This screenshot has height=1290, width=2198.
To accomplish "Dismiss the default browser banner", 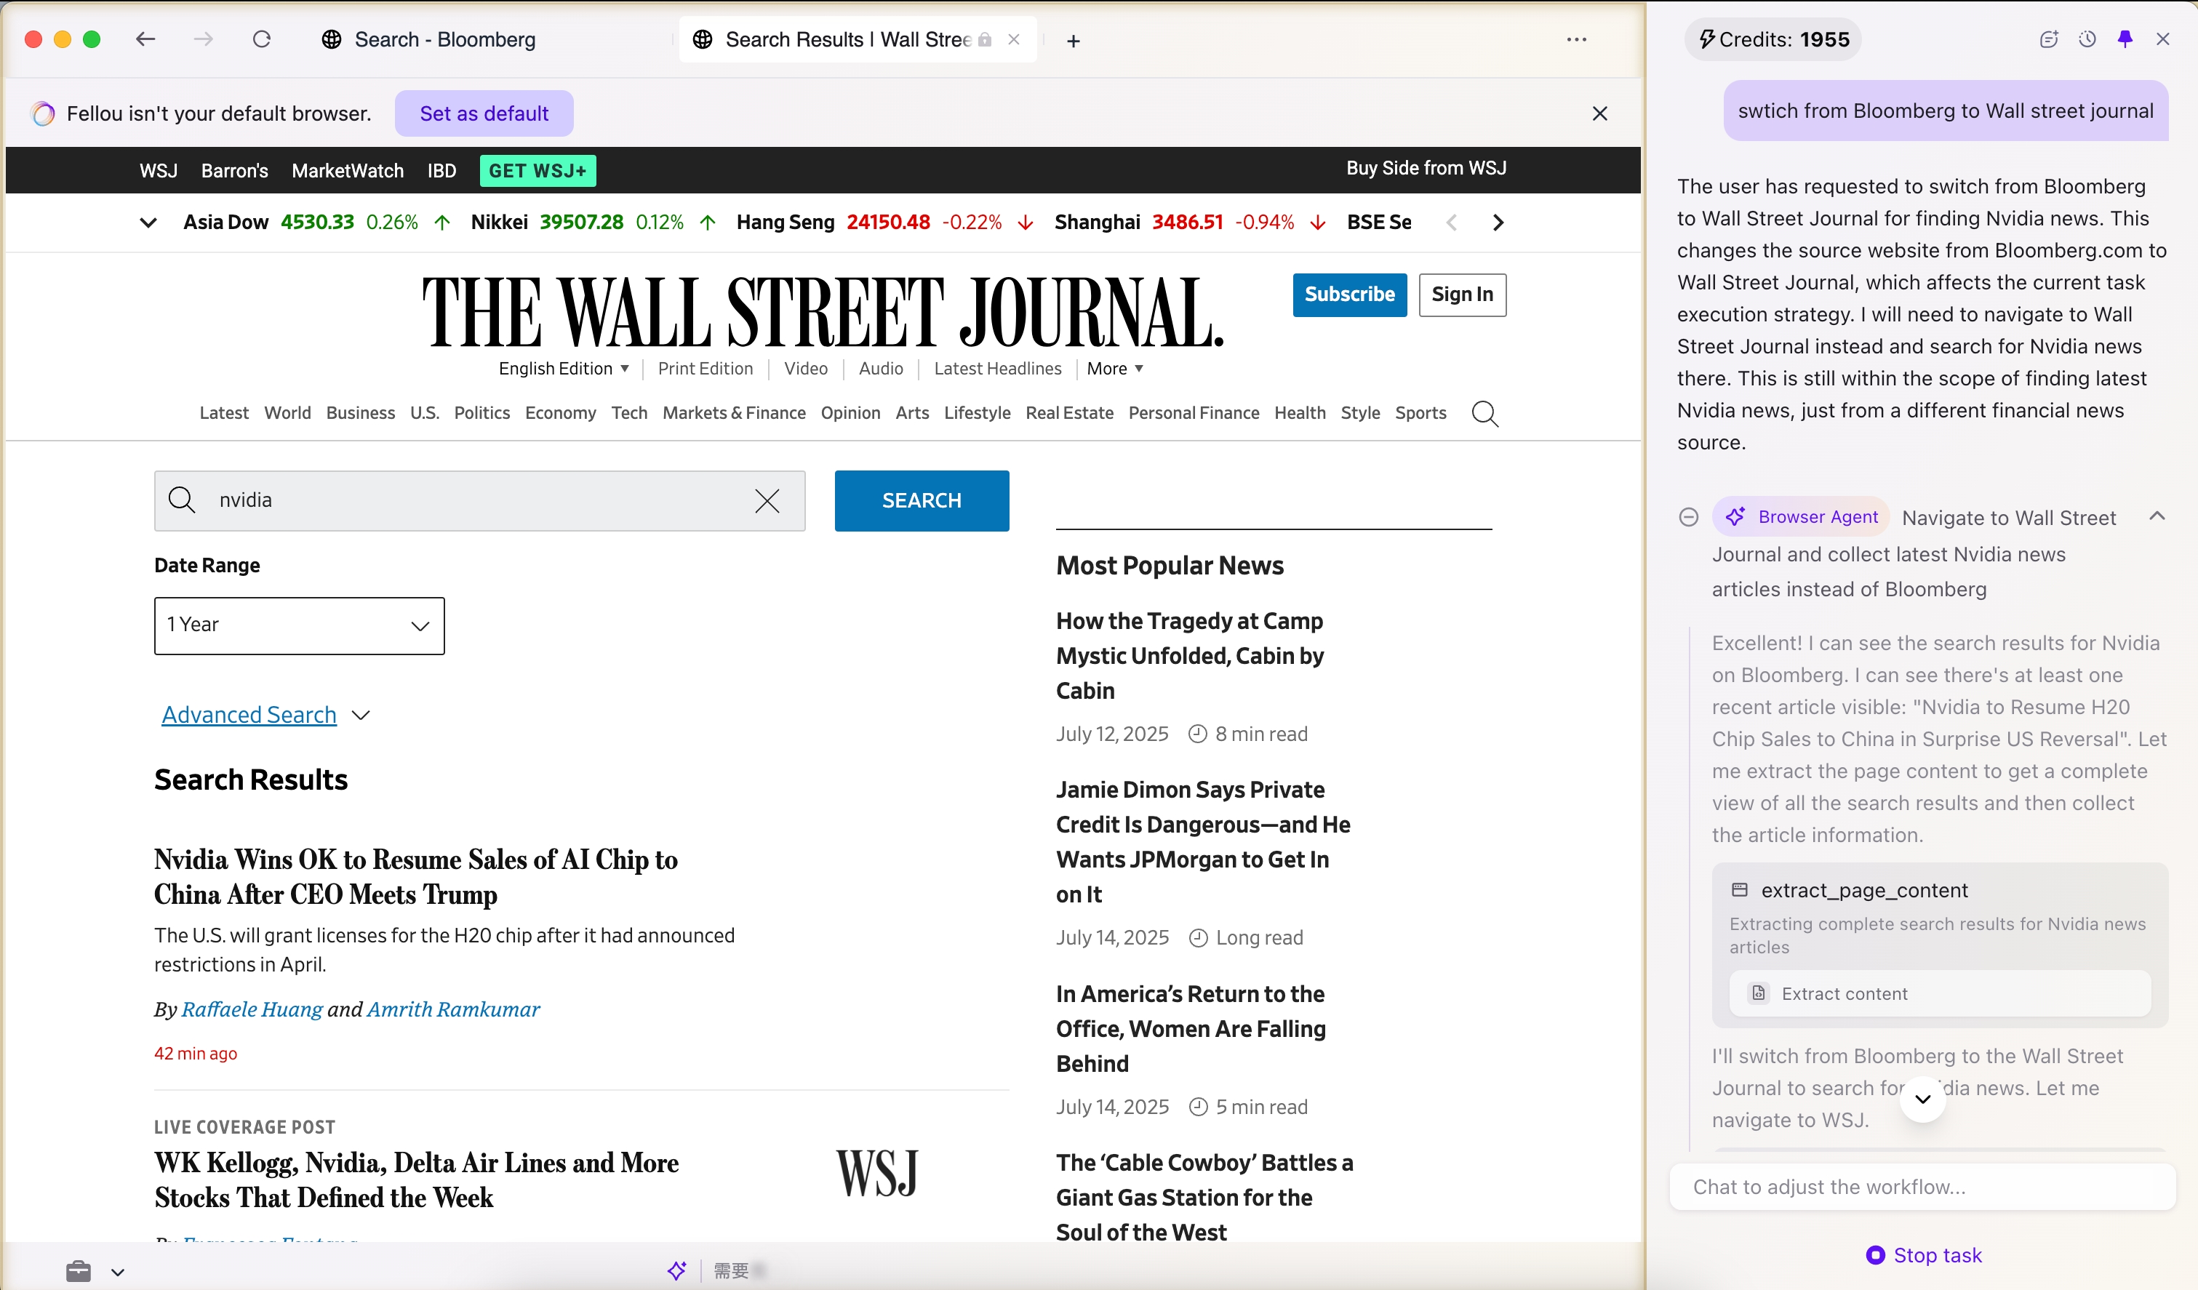I will click(1599, 113).
